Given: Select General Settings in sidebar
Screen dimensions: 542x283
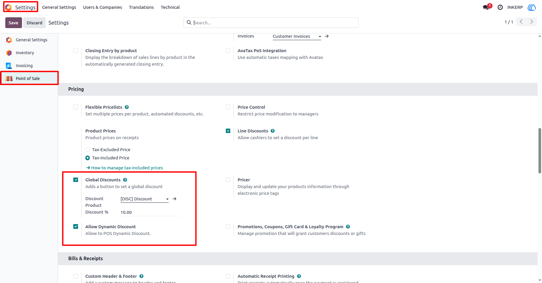Looking at the screenshot, I should (x=29, y=40).
